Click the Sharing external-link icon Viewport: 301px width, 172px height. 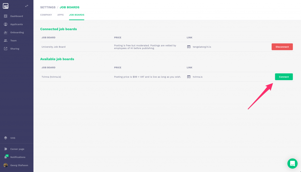(x=6, y=49)
